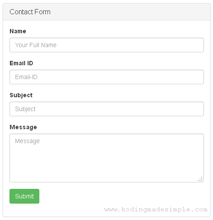Click the bold "Name" field label
The height and width of the screenshot is (220, 213).
[18, 31]
